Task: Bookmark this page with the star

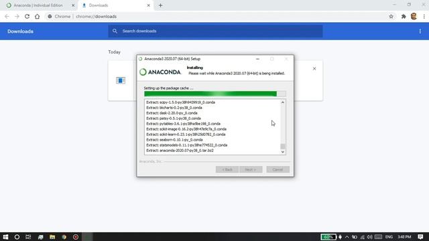Action: tap(391, 16)
